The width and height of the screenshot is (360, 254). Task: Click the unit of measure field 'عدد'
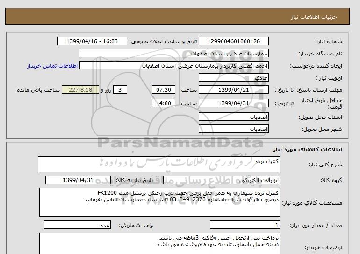pos(77,225)
